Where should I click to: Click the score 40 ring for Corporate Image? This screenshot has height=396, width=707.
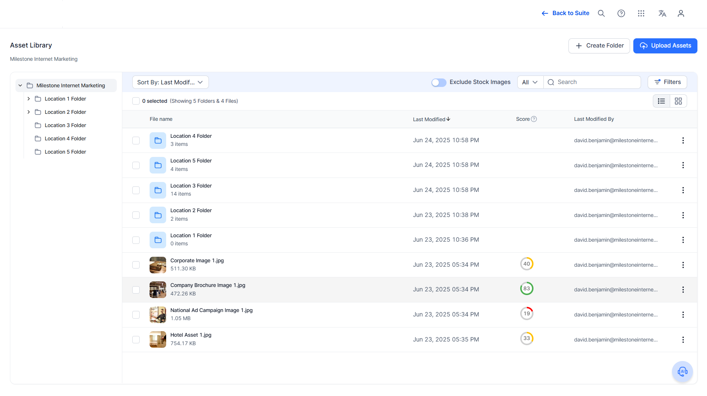(x=527, y=264)
